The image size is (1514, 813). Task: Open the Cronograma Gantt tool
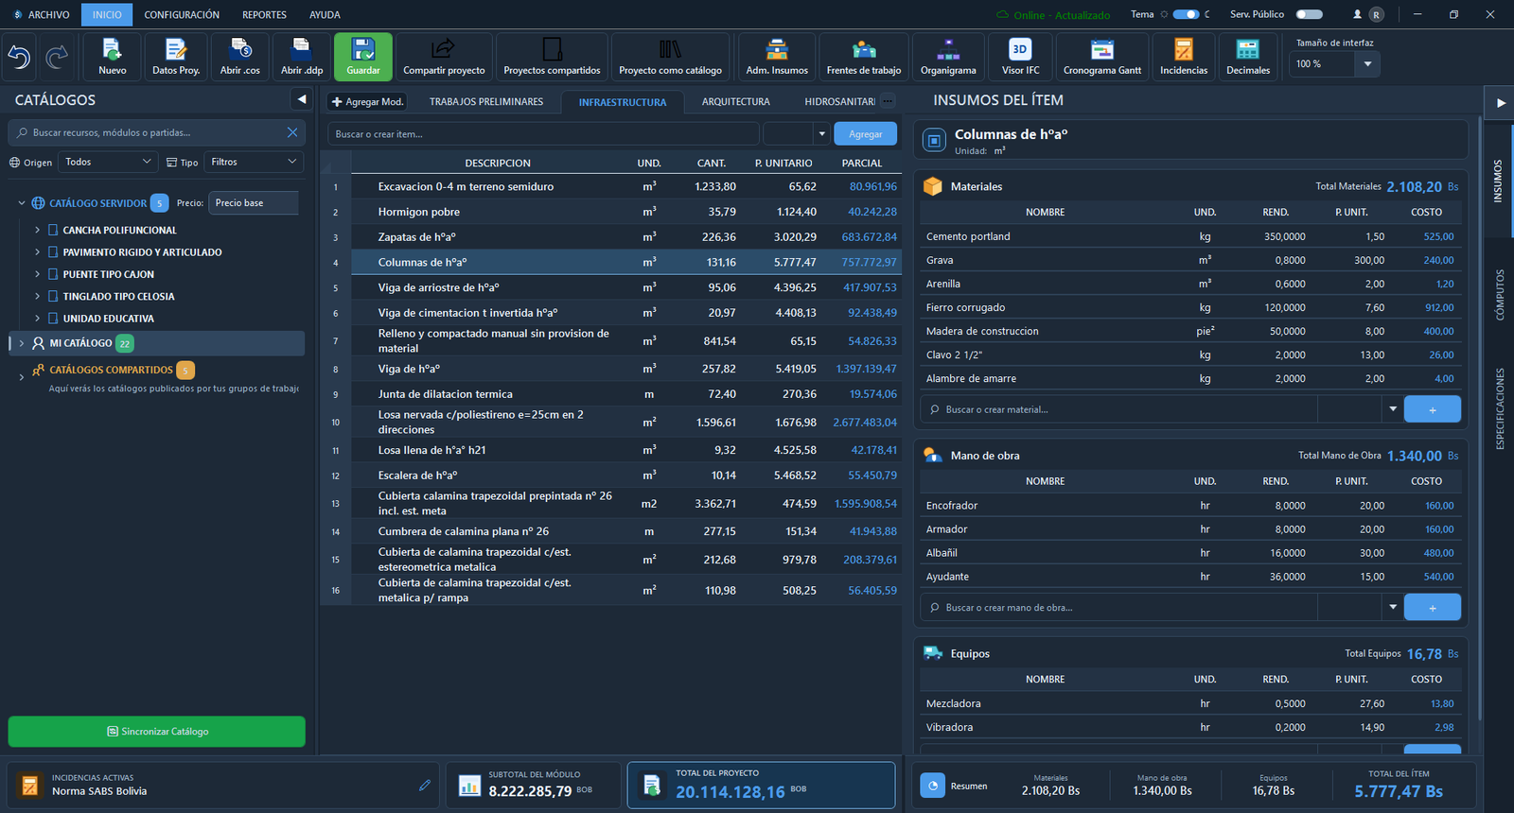tap(1102, 57)
